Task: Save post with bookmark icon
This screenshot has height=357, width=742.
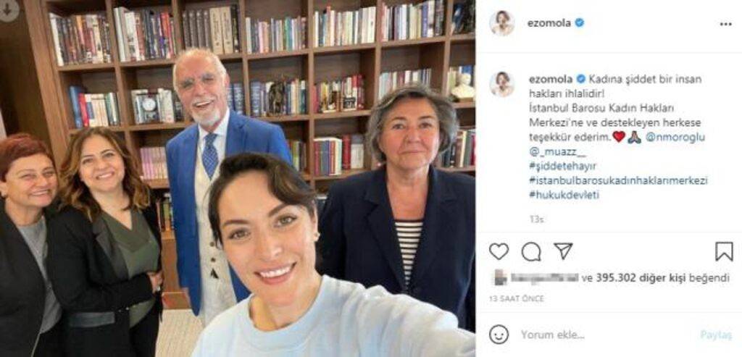Action: tap(724, 251)
